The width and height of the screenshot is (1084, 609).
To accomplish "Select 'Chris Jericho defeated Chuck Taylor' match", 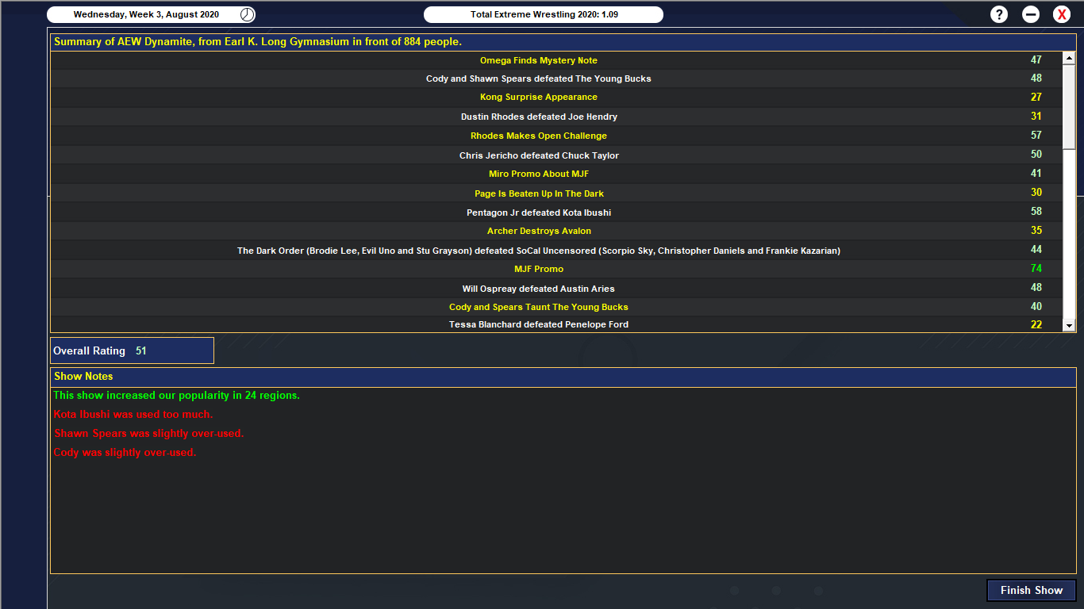I will (x=555, y=155).
